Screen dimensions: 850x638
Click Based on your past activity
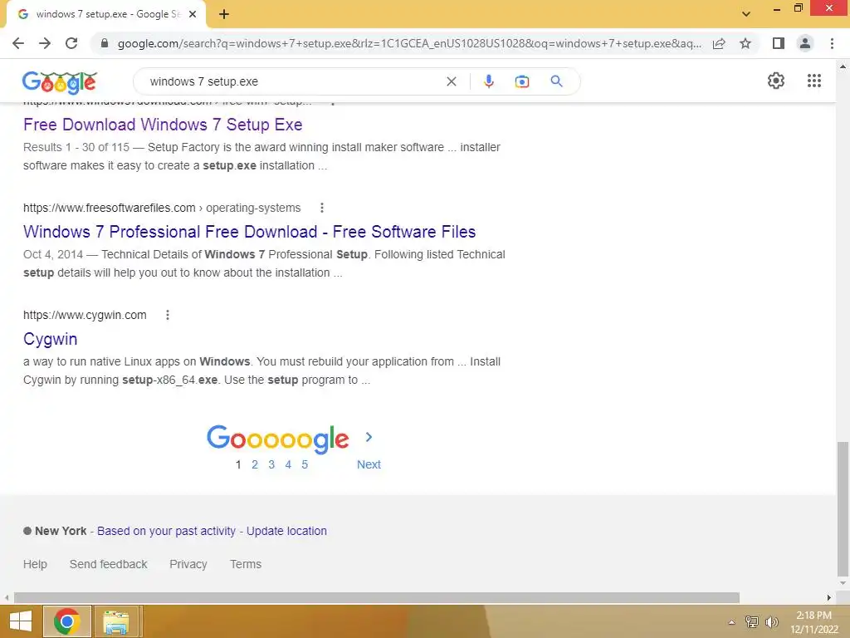[166, 531]
